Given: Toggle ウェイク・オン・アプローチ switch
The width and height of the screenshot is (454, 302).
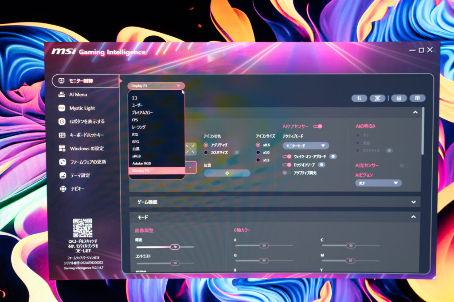Looking at the screenshot, I should tap(287, 157).
